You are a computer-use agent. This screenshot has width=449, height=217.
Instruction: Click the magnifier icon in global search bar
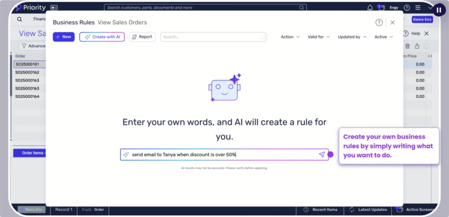click(302, 8)
